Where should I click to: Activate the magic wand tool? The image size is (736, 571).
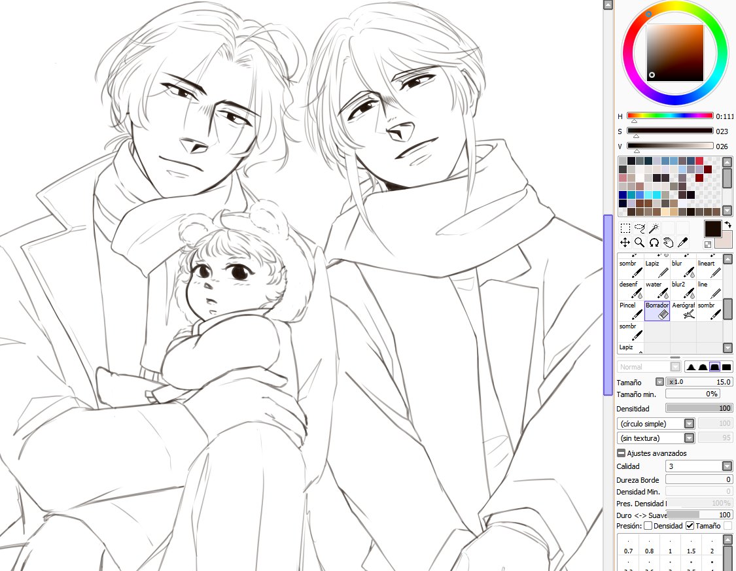click(x=654, y=228)
